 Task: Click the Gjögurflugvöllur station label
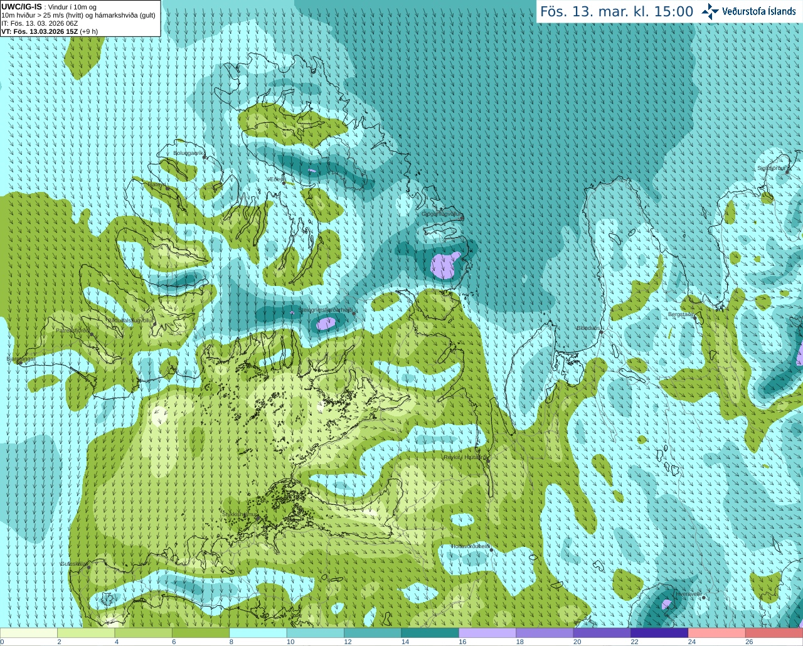tap(441, 214)
